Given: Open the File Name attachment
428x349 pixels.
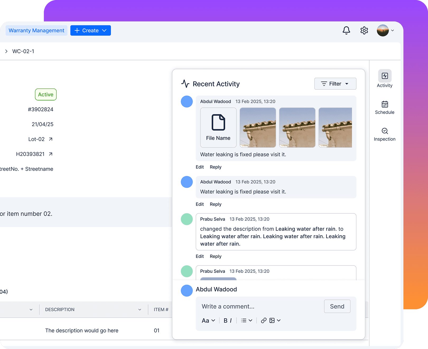Looking at the screenshot, I should pos(218,127).
